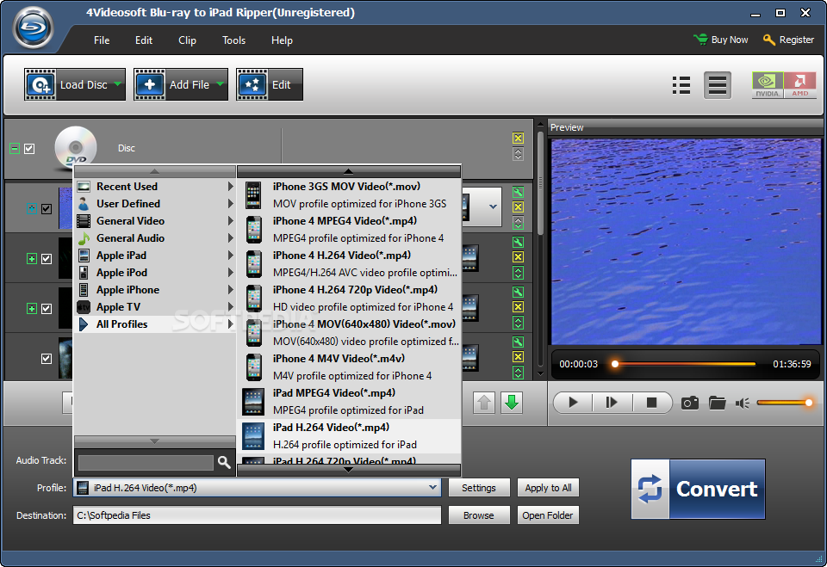The width and height of the screenshot is (827, 567).
Task: Choose iPhone 4 M4V Video profile
Action: tap(349, 367)
